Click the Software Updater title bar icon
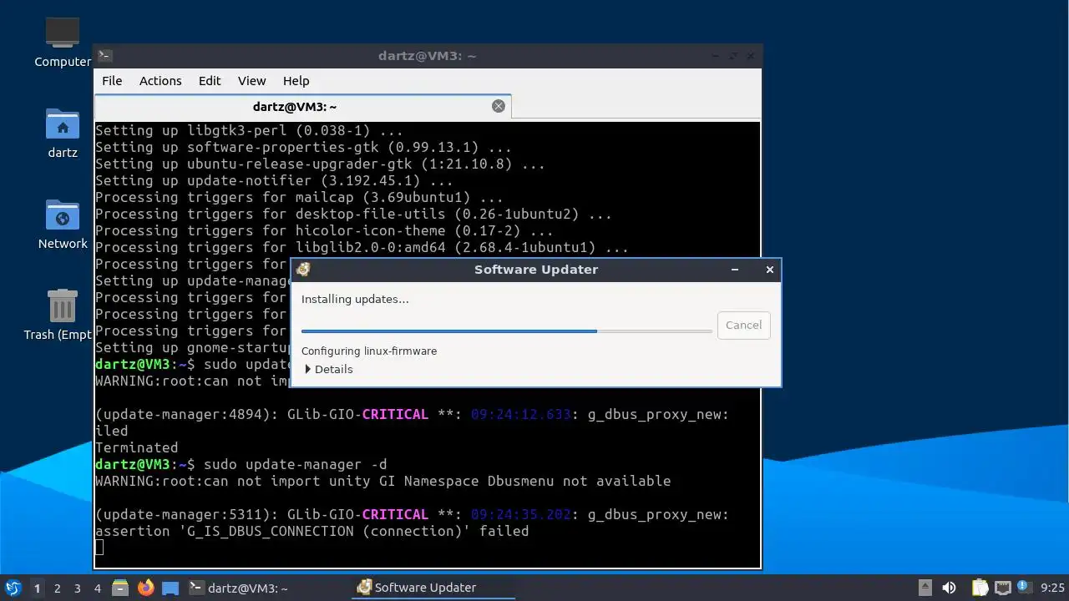 pyautogui.click(x=303, y=269)
